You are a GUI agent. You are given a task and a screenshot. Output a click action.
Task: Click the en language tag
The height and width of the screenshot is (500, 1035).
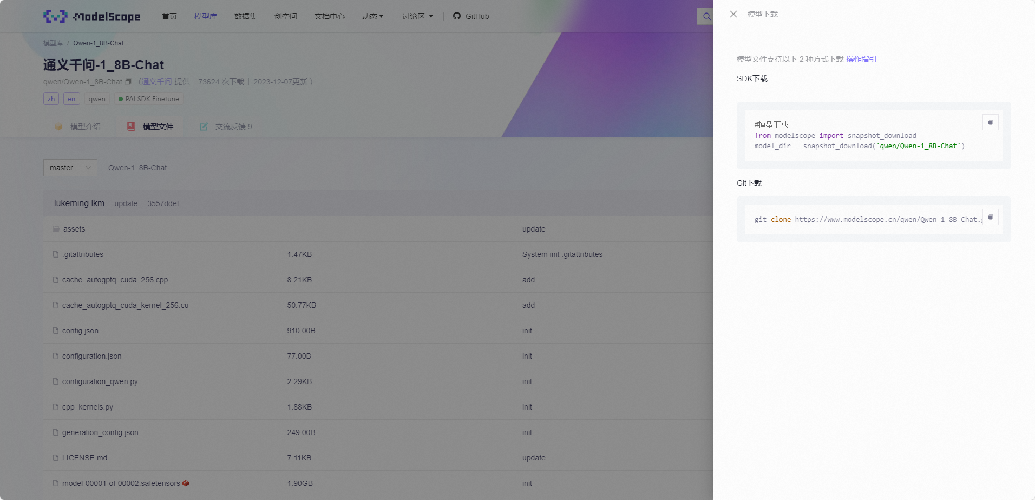click(71, 98)
